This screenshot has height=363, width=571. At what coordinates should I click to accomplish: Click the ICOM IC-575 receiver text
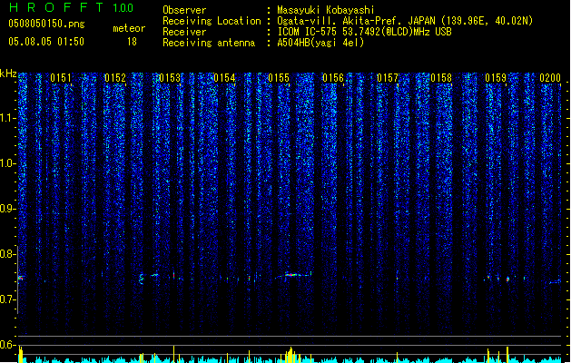point(364,32)
